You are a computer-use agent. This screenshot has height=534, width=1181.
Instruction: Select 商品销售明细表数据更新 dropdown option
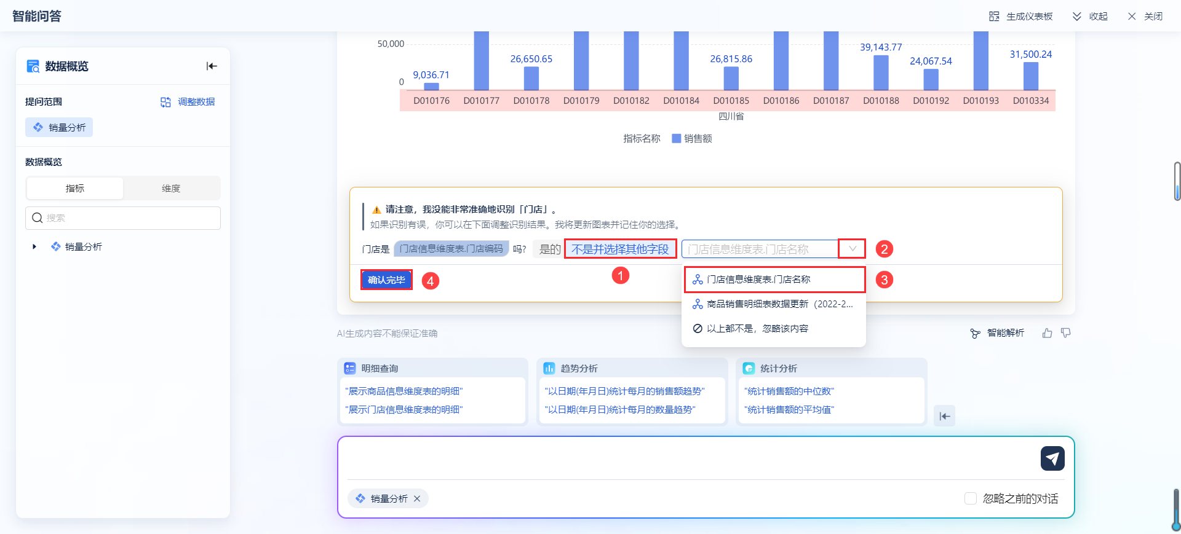(774, 304)
